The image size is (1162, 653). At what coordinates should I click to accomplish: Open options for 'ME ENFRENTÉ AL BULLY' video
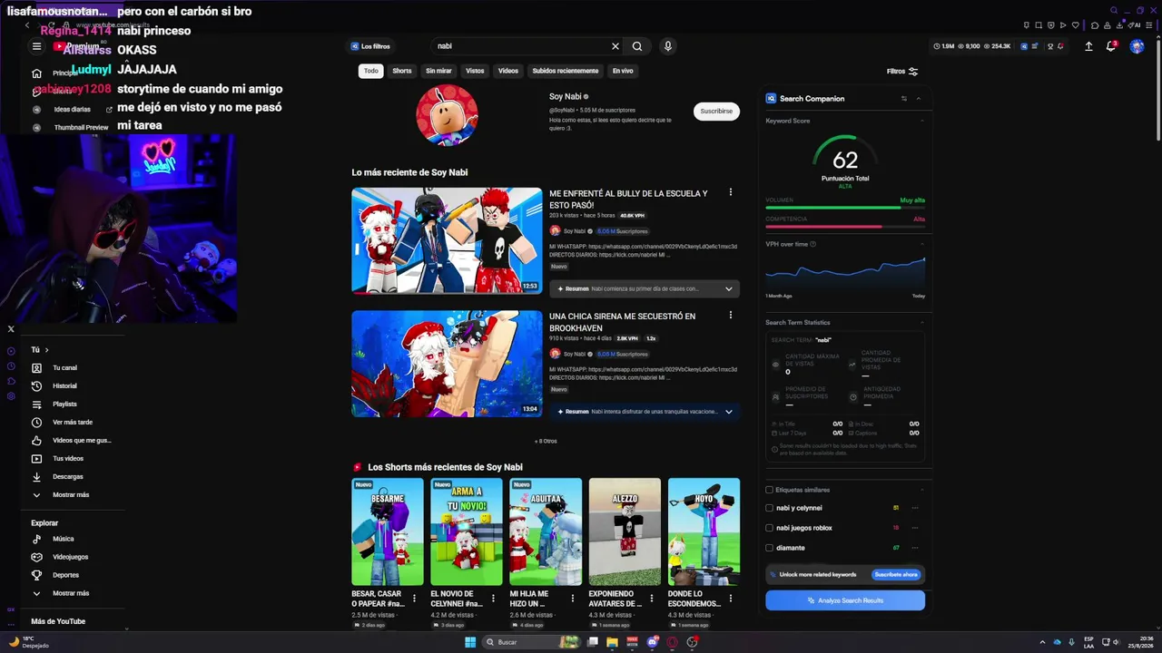pos(730,192)
